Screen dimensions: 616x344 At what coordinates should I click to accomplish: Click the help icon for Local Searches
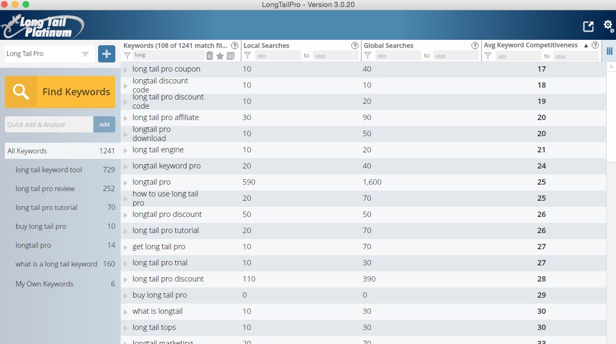pos(355,46)
